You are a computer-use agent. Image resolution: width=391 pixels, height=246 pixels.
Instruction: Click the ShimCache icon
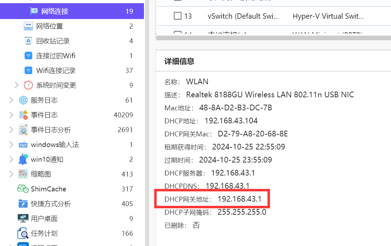pos(23,189)
